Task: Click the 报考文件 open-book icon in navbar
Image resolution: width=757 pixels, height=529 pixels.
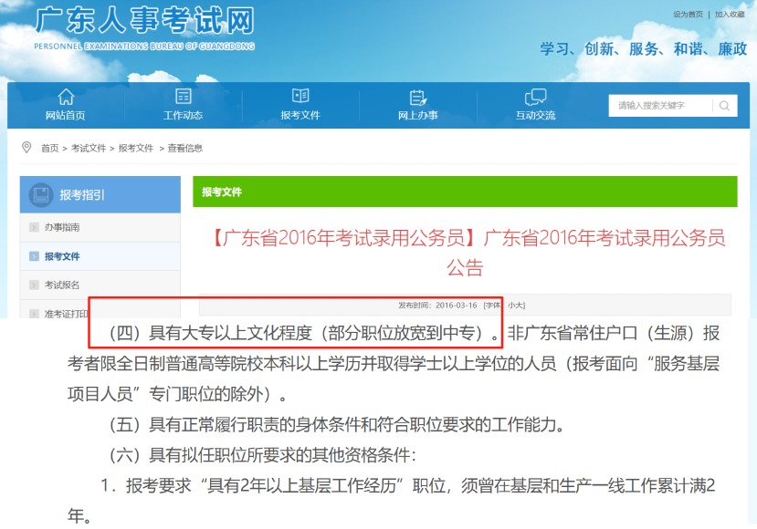Action: tap(300, 97)
